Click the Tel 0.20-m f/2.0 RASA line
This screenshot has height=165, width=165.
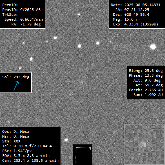coord(27,146)
